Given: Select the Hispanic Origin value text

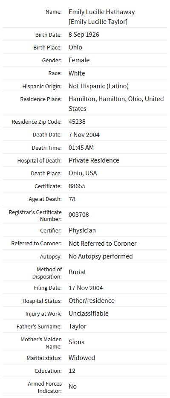Looking at the screenshot, I should [x=98, y=86].
